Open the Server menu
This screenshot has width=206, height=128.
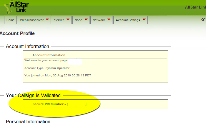click(59, 20)
